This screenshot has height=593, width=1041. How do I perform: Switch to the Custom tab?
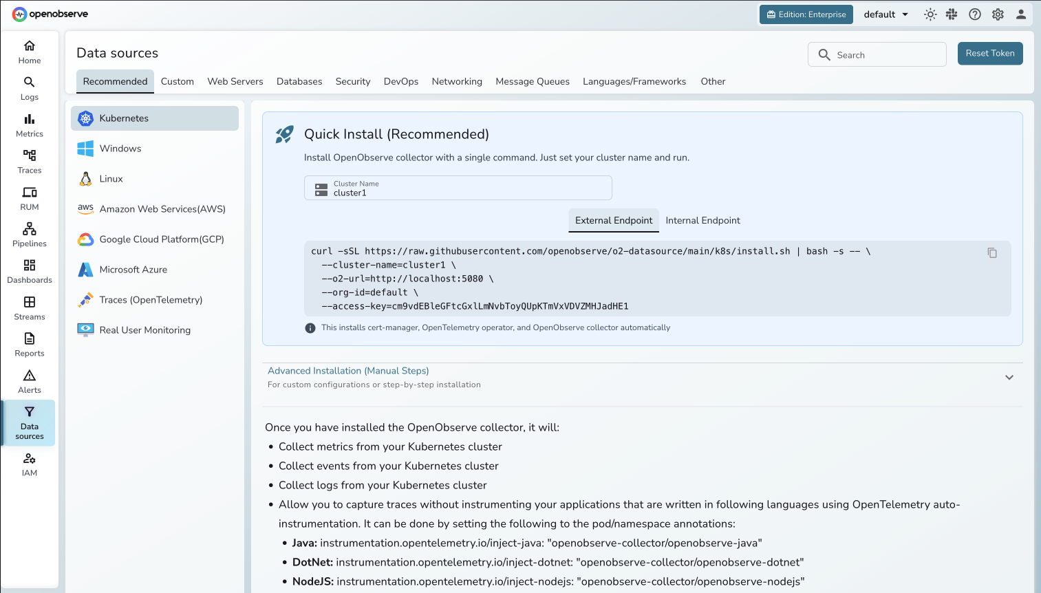pos(177,81)
